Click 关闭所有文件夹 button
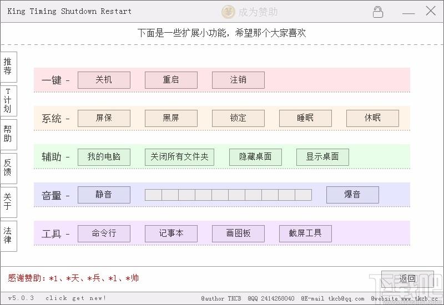 179,157
